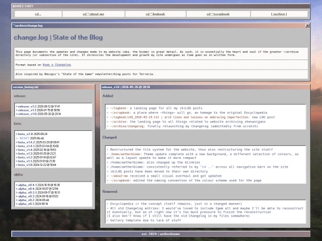Image resolution: width=322 pixels, height=241 pixels.
Task: Click the "Theme update complete" line
Action: pos(203,156)
